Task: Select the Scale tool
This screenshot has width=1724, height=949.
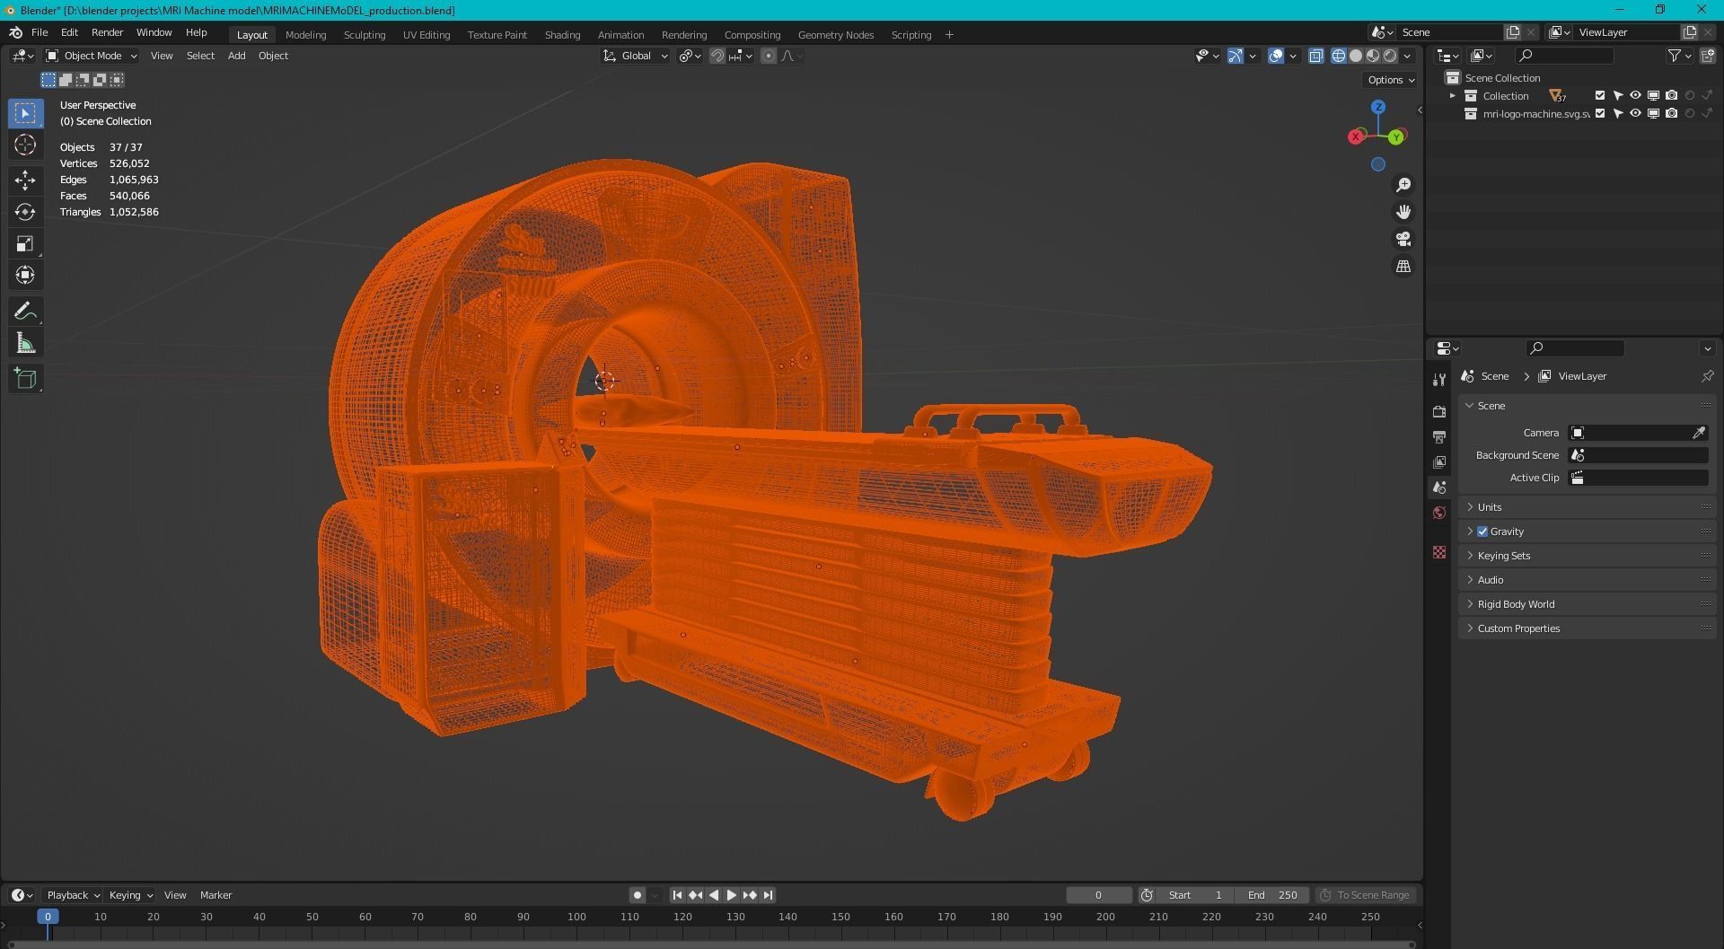Action: coord(25,243)
